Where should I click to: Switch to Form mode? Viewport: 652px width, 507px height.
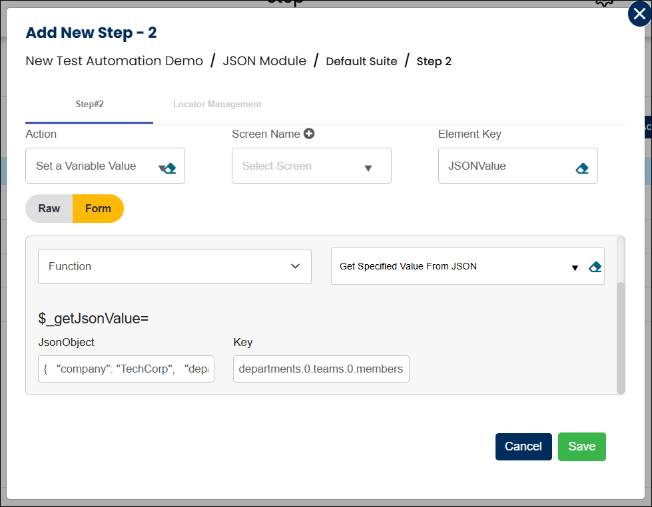[98, 208]
